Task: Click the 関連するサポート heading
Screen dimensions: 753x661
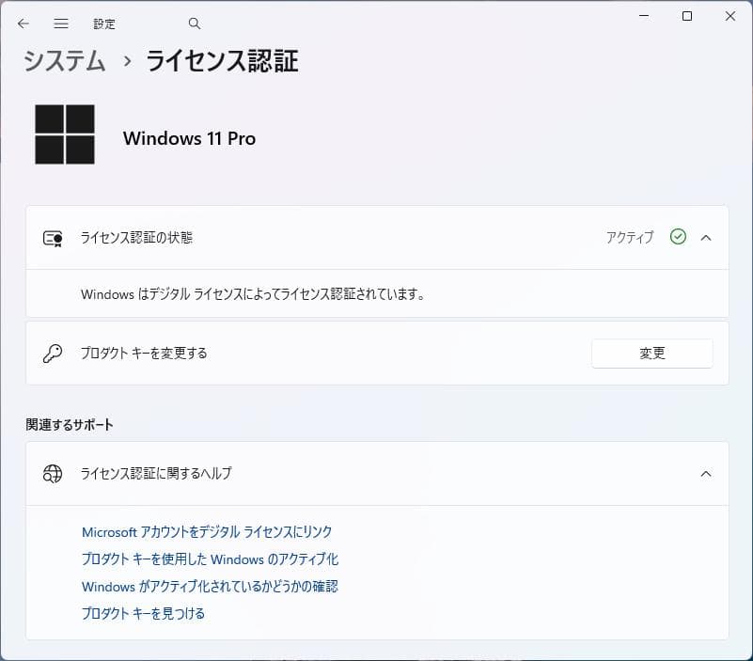Action: click(70, 425)
